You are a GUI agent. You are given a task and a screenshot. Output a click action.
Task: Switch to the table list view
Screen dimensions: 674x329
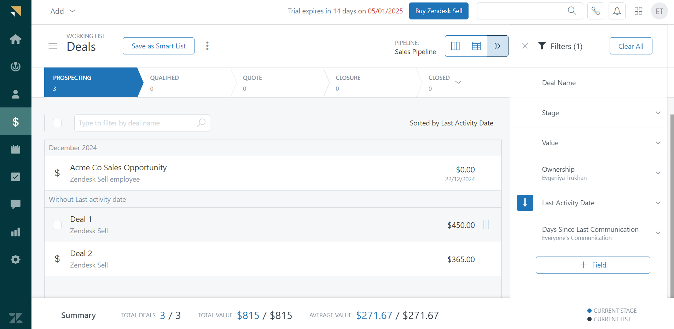[476, 46]
